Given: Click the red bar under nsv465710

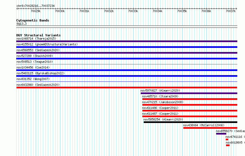Looking at the screenshot, I should [x=190, y=99].
